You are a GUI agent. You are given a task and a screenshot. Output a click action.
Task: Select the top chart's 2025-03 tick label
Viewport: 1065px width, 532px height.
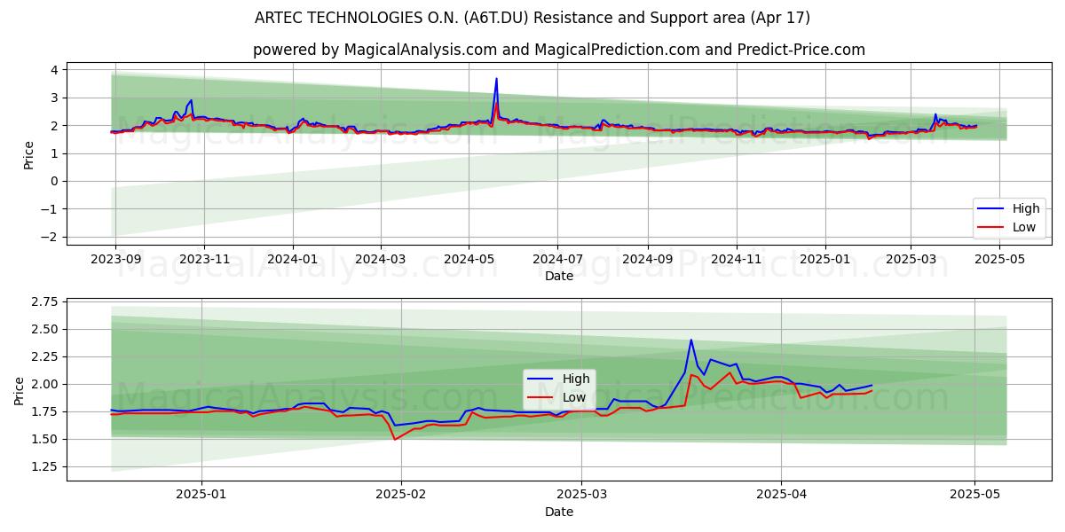[x=911, y=258]
